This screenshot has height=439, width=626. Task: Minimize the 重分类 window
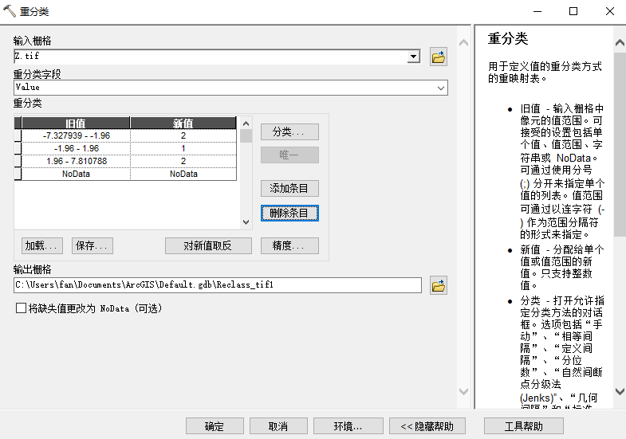pos(537,11)
